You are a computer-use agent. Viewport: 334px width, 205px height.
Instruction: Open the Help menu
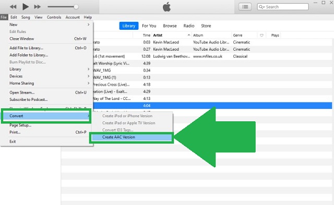88,17
